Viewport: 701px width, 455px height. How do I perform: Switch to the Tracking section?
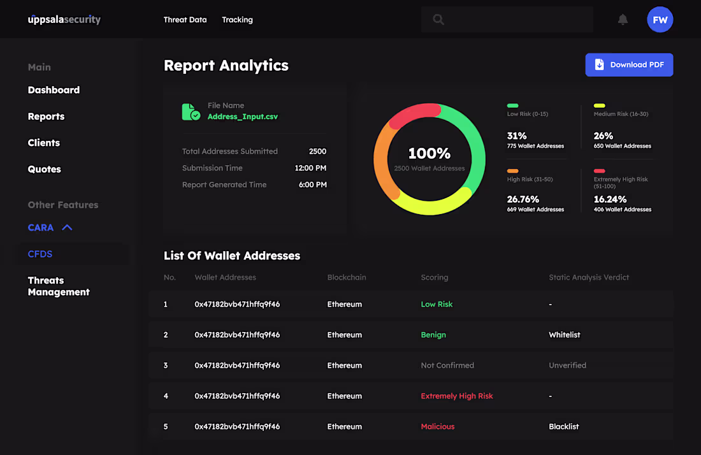(237, 20)
